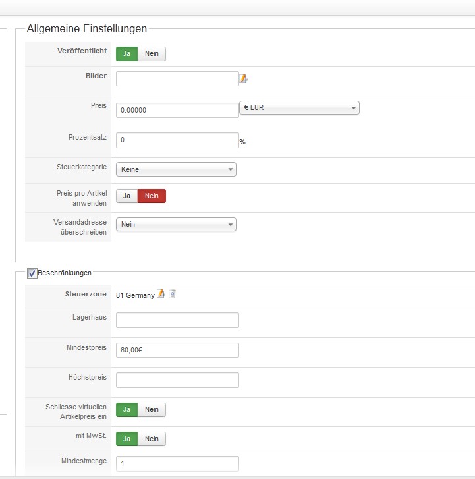Set mit MwSt. to Nein
Image resolution: width=475 pixels, height=479 pixels.
point(152,439)
